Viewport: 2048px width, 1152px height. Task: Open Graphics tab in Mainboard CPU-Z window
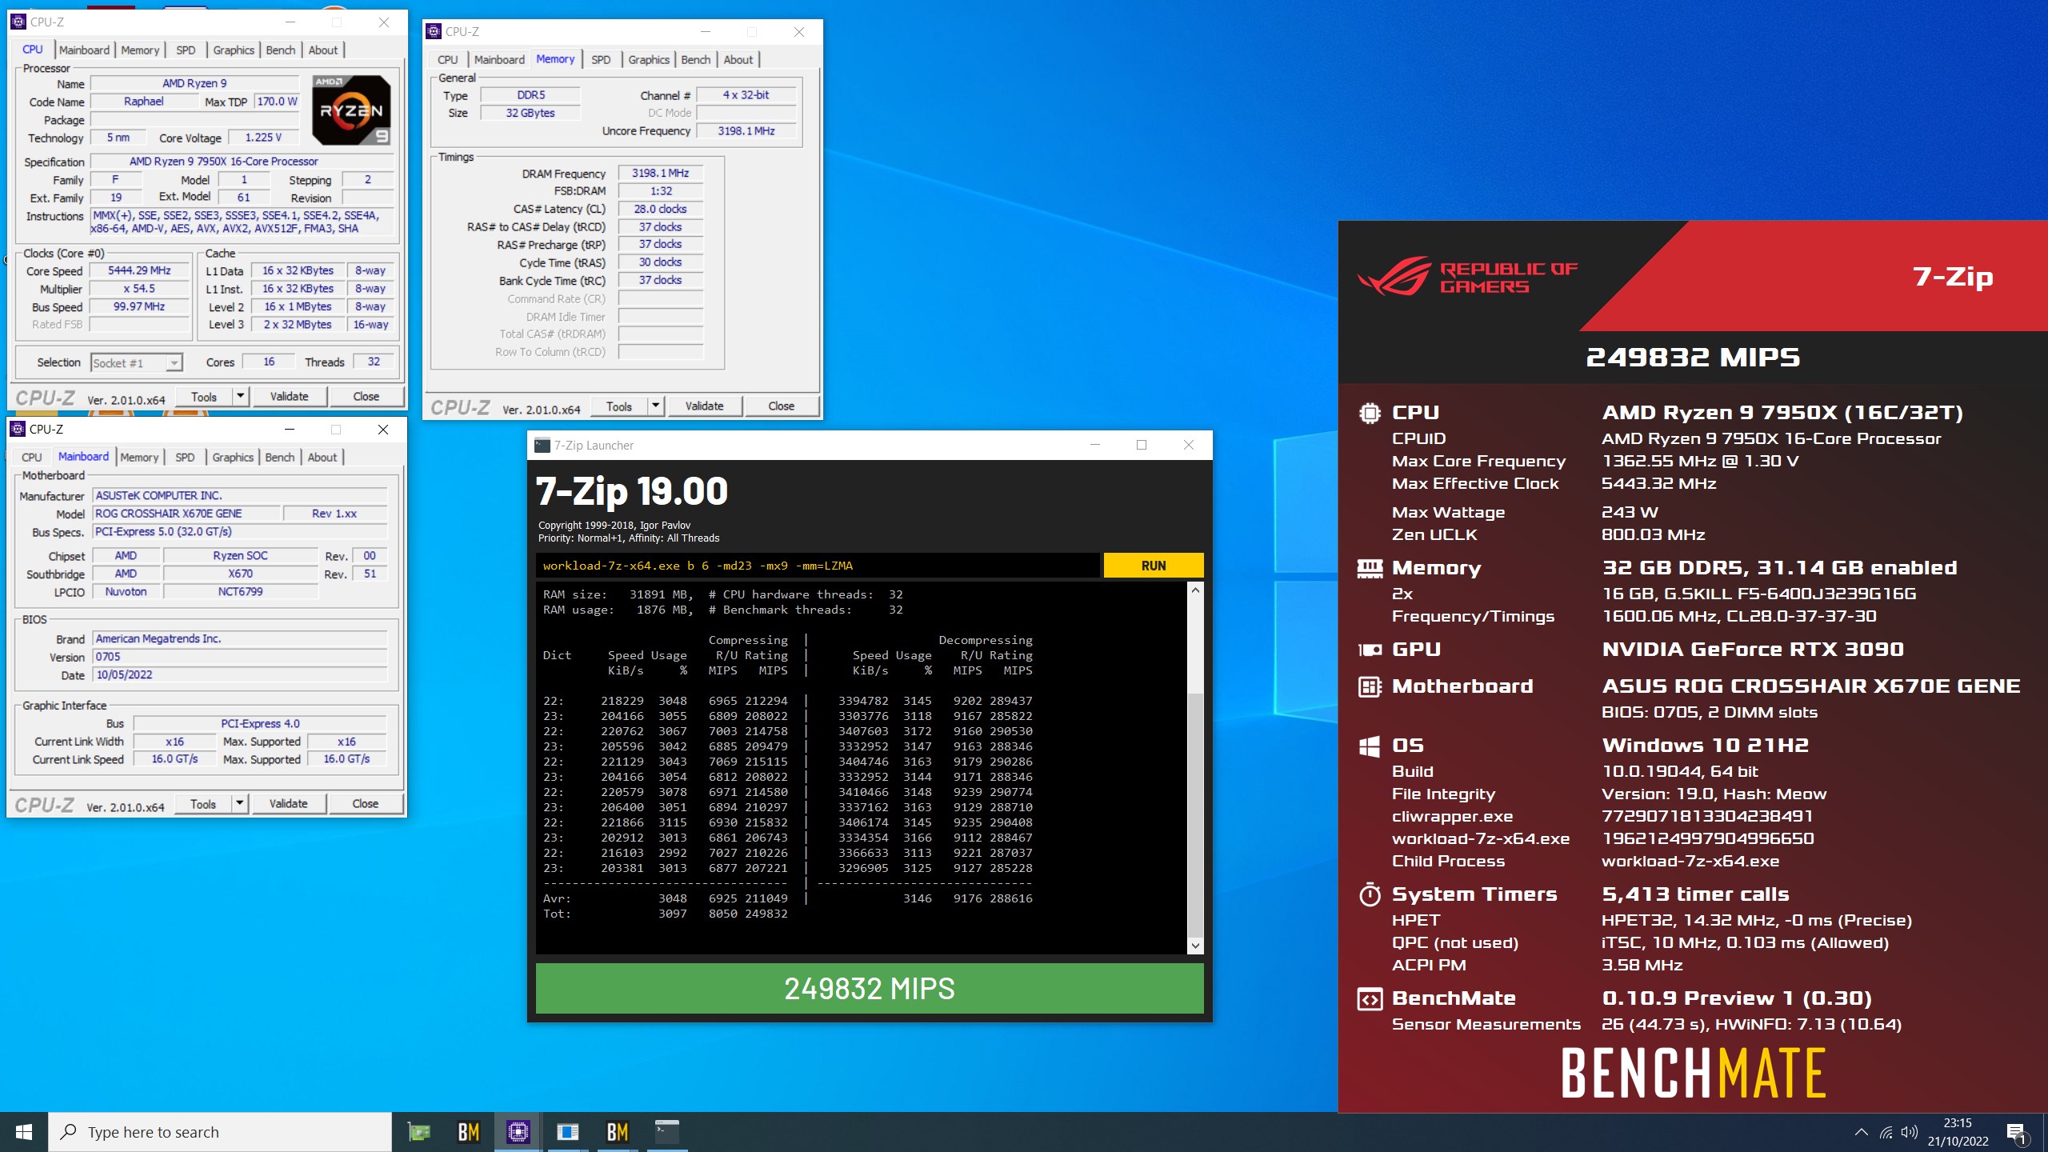pyautogui.click(x=233, y=458)
